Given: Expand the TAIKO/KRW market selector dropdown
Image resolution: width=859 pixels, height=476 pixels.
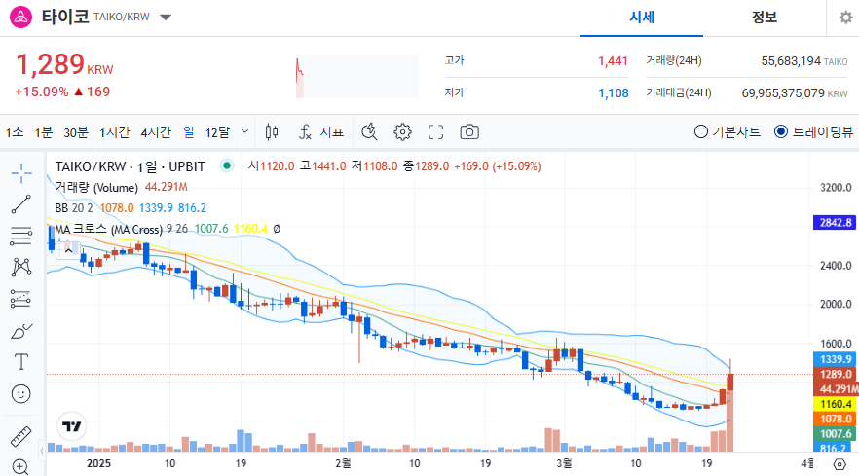Looking at the screenshot, I should tap(166, 17).
